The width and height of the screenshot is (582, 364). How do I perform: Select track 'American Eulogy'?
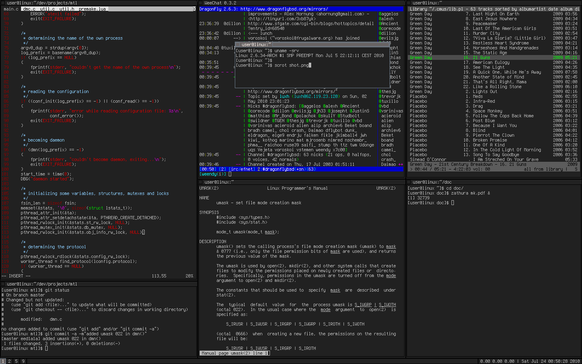491,62
